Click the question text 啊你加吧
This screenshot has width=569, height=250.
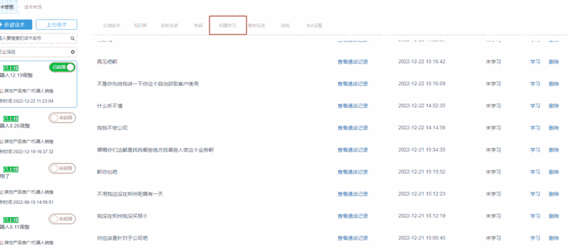[x=107, y=172]
